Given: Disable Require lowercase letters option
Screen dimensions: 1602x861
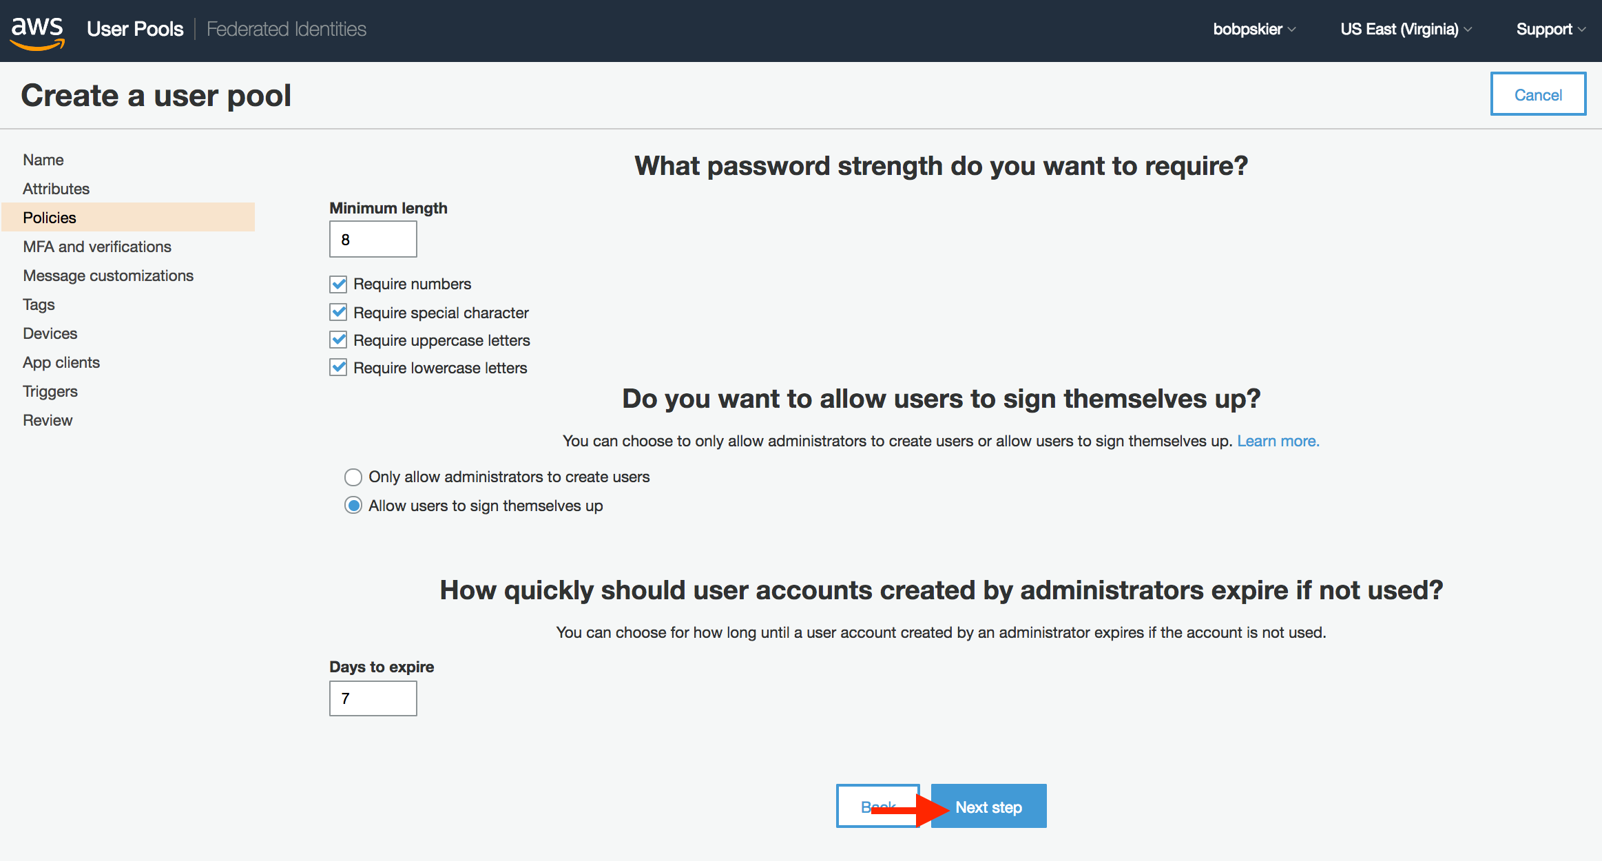Looking at the screenshot, I should point(338,367).
